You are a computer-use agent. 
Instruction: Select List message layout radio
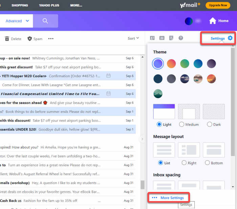[x=160, y=163]
